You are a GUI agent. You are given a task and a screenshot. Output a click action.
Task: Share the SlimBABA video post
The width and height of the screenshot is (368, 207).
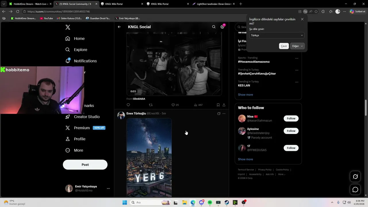click(224, 105)
